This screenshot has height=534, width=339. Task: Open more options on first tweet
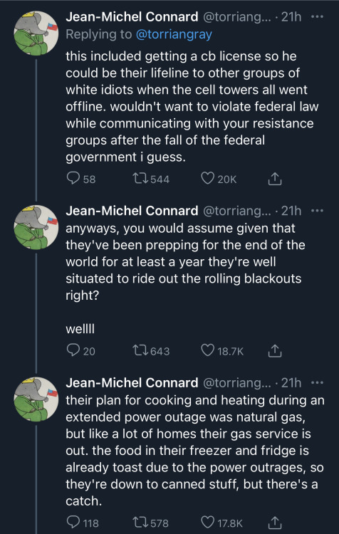click(317, 16)
